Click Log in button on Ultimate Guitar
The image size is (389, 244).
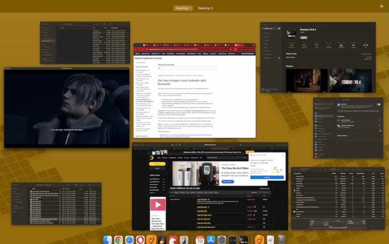coord(157,168)
